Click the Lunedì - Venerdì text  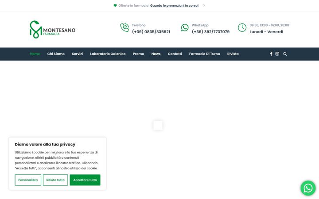[x=266, y=32]
